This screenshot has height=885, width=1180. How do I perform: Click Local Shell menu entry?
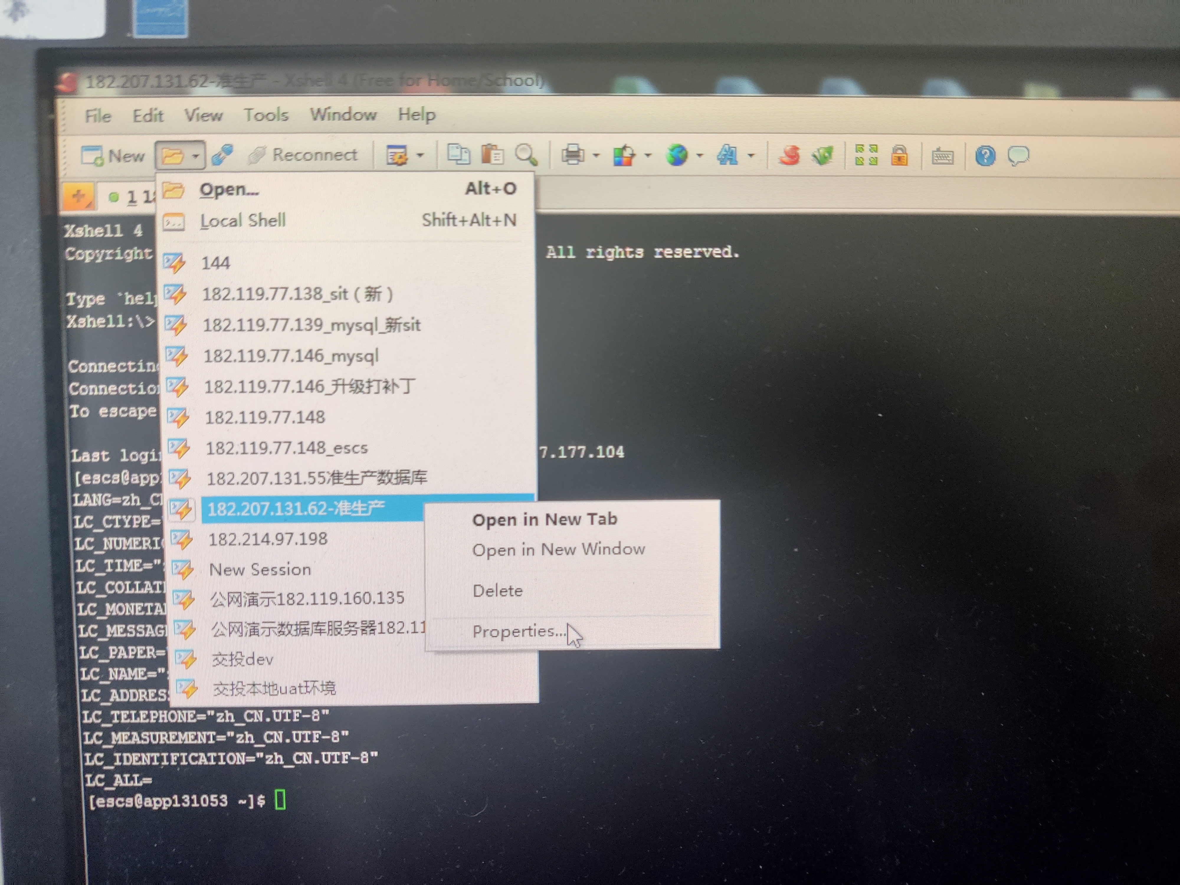click(x=243, y=221)
